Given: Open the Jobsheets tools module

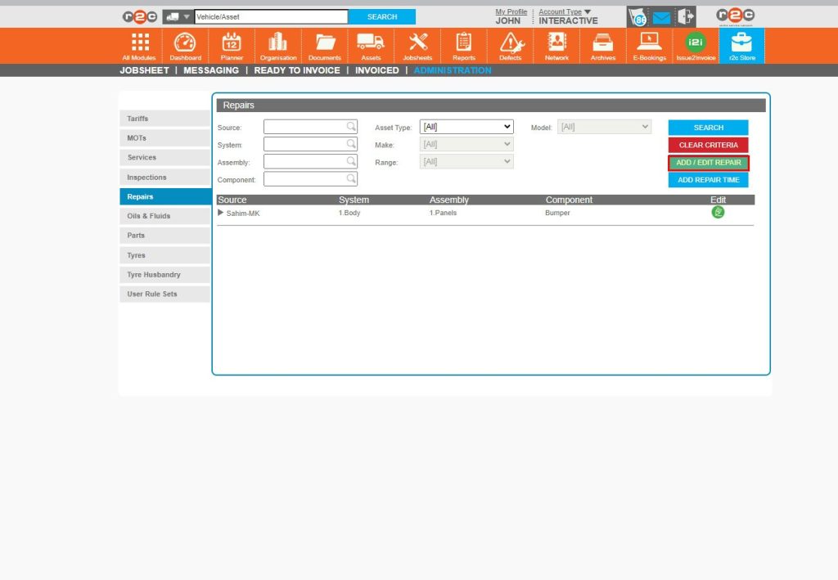Looking at the screenshot, I should [417, 47].
